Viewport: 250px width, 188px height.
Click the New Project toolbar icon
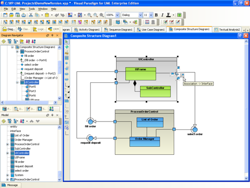coord(5,15)
